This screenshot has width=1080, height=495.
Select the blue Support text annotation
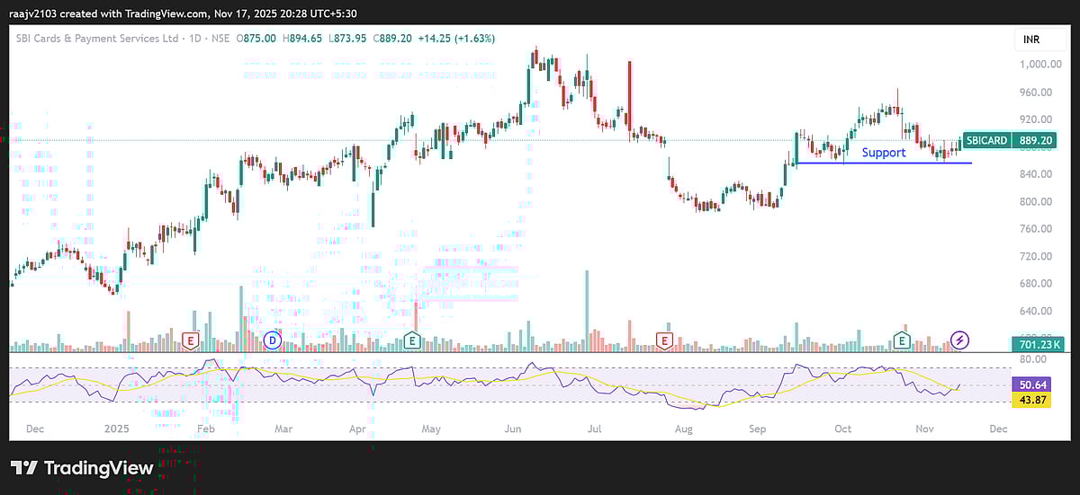(883, 153)
